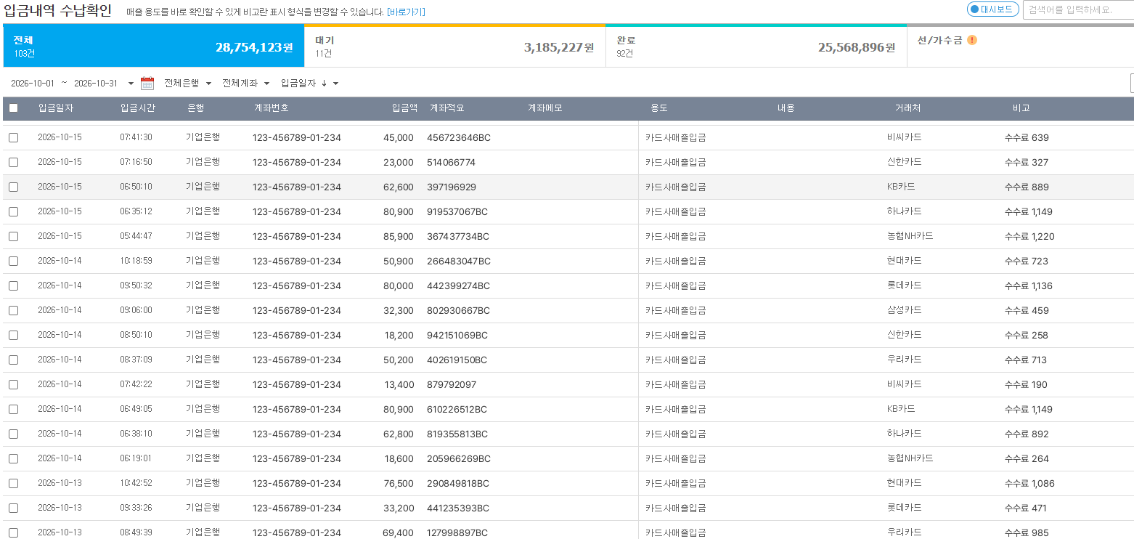Mark the checkbox for 09:06:00 삼성카드 row

[x=13, y=310]
